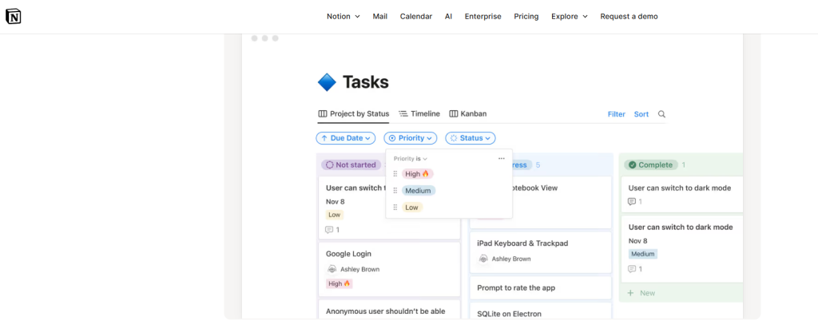Open the Notion dropdown menu
The image size is (818, 329).
[x=343, y=17]
